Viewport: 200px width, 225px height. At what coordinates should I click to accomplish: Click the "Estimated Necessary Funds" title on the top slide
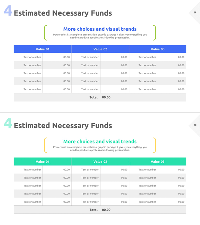pos(63,13)
